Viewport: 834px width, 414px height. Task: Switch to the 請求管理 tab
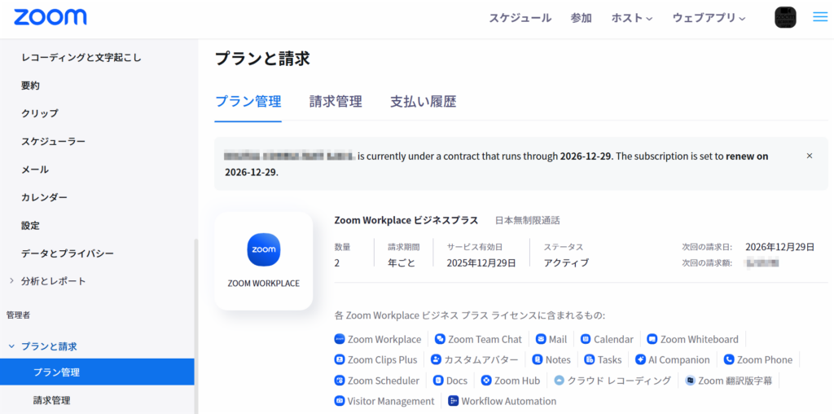[x=336, y=102]
